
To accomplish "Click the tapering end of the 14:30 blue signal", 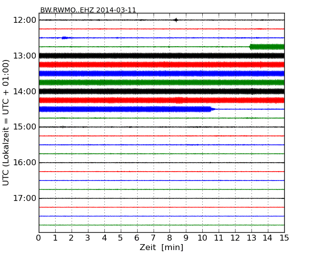I will [x=212, y=109].
